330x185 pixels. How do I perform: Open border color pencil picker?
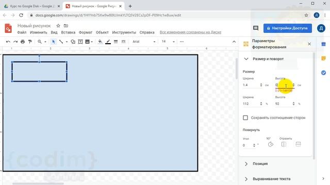pyautogui.click(x=108, y=42)
